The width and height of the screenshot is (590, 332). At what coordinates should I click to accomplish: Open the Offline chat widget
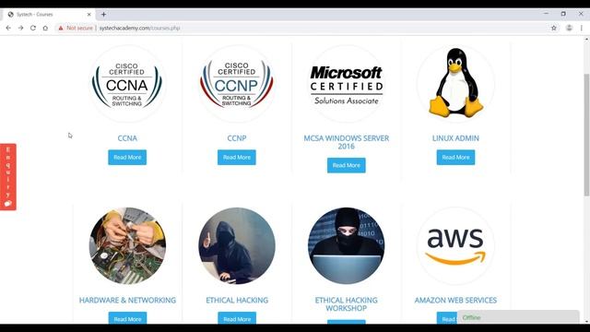pos(518,317)
